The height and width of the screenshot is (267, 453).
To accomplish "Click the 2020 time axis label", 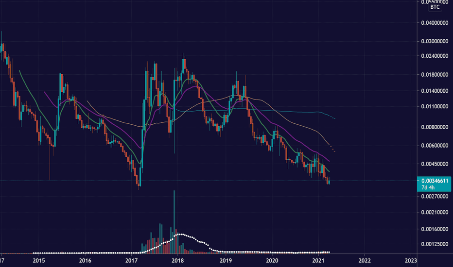I will click(x=272, y=261).
